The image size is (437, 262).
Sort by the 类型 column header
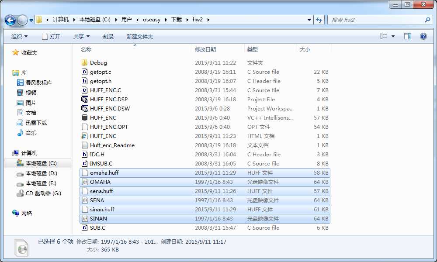coord(253,49)
